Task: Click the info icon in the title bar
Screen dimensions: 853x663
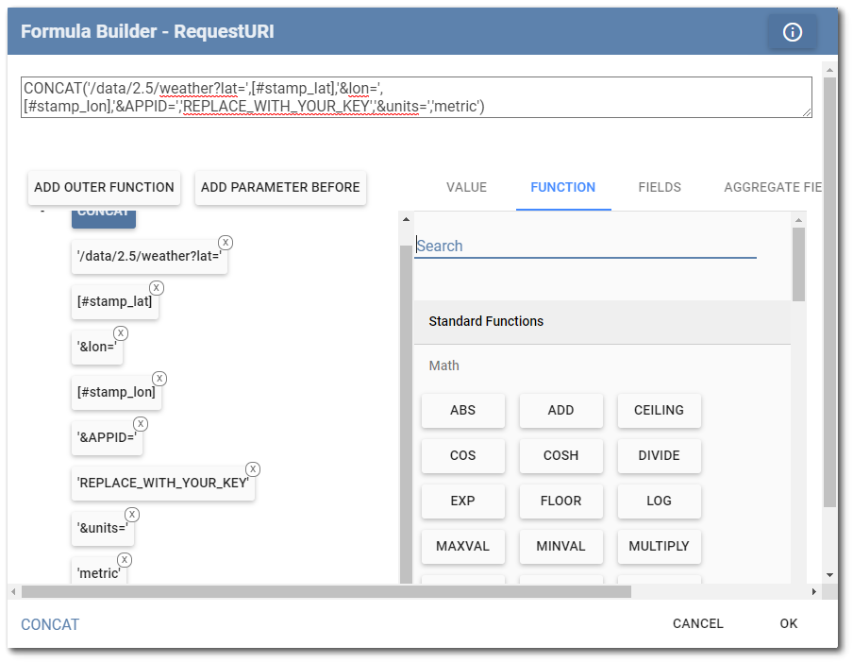Action: 792,30
